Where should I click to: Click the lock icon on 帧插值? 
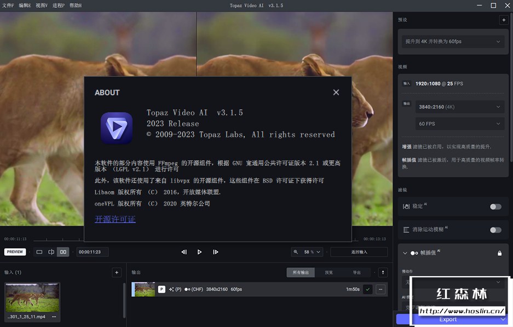(499, 253)
